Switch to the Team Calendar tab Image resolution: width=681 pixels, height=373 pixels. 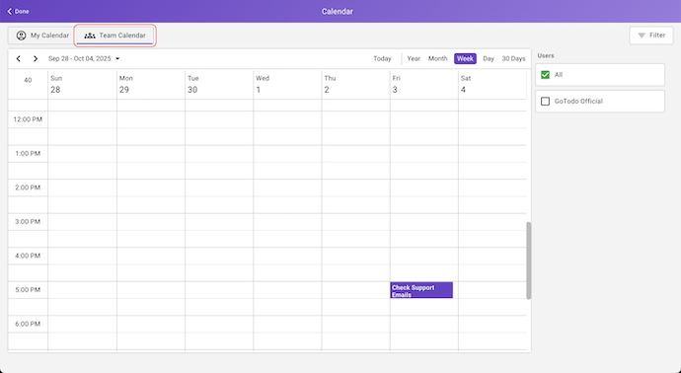115,36
